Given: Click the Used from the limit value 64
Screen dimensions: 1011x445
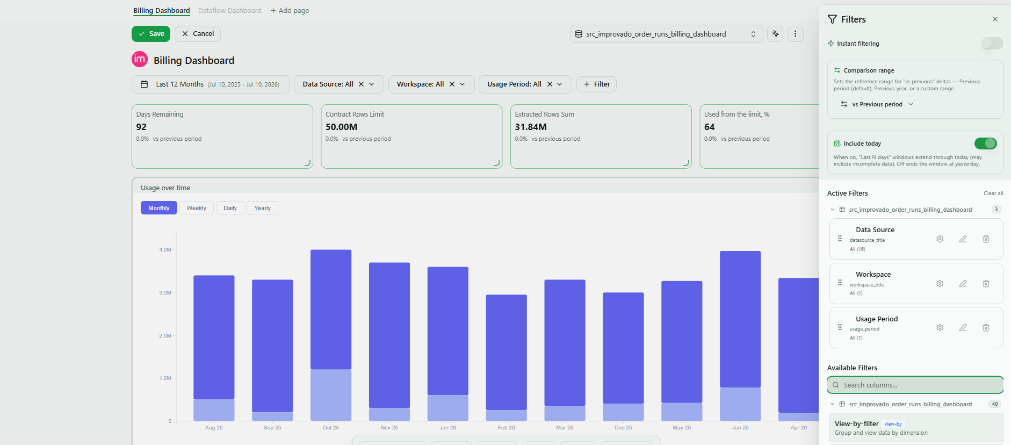Looking at the screenshot, I should click(x=710, y=127).
